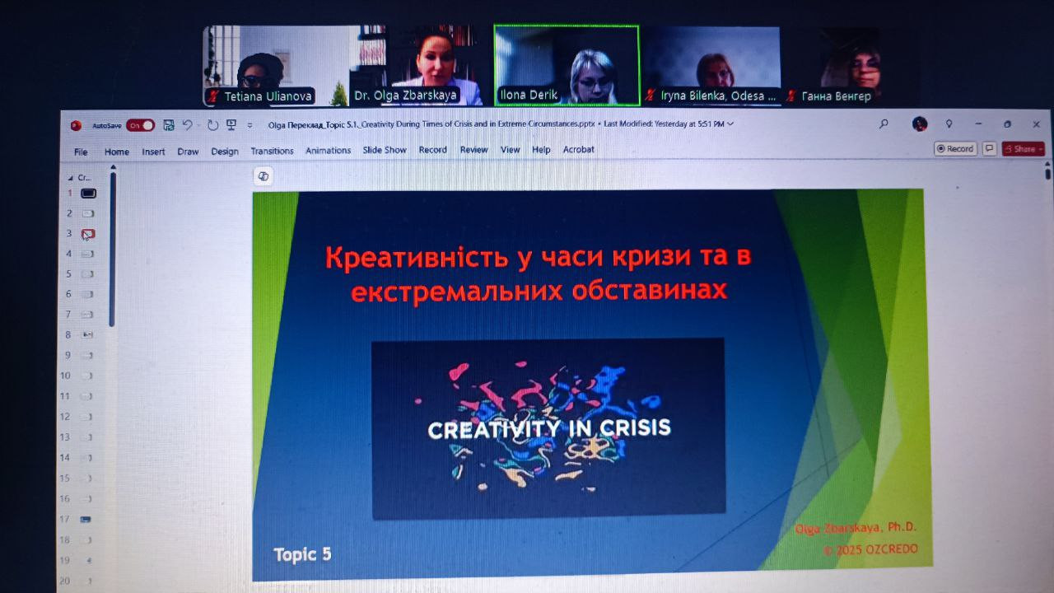Image resolution: width=1054 pixels, height=593 pixels.
Task: Switch to the Animations tab
Action: click(329, 151)
